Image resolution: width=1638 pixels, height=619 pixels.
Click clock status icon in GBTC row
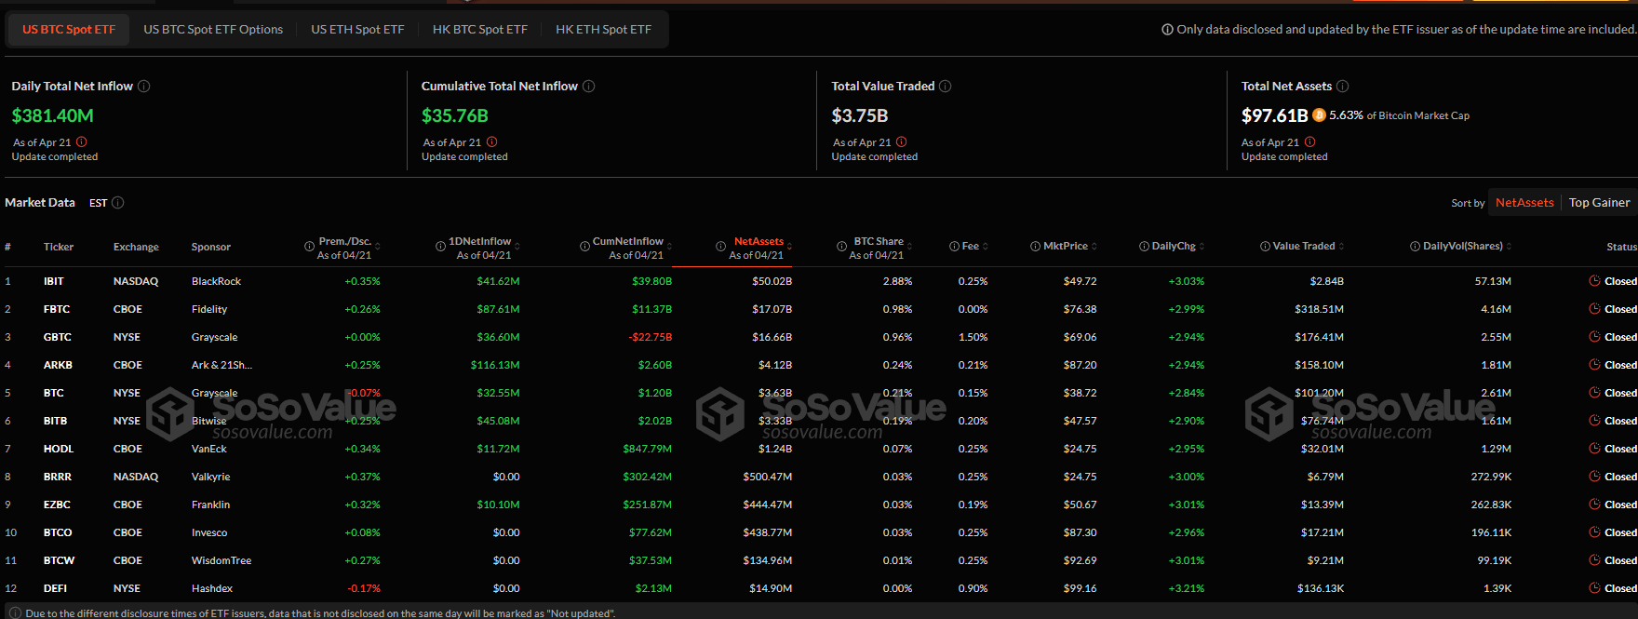(x=1594, y=337)
